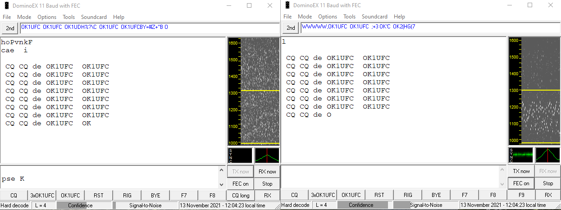Click the SYNC indicator display in the left window
The width and height of the screenshot is (561, 210).
pos(240,155)
